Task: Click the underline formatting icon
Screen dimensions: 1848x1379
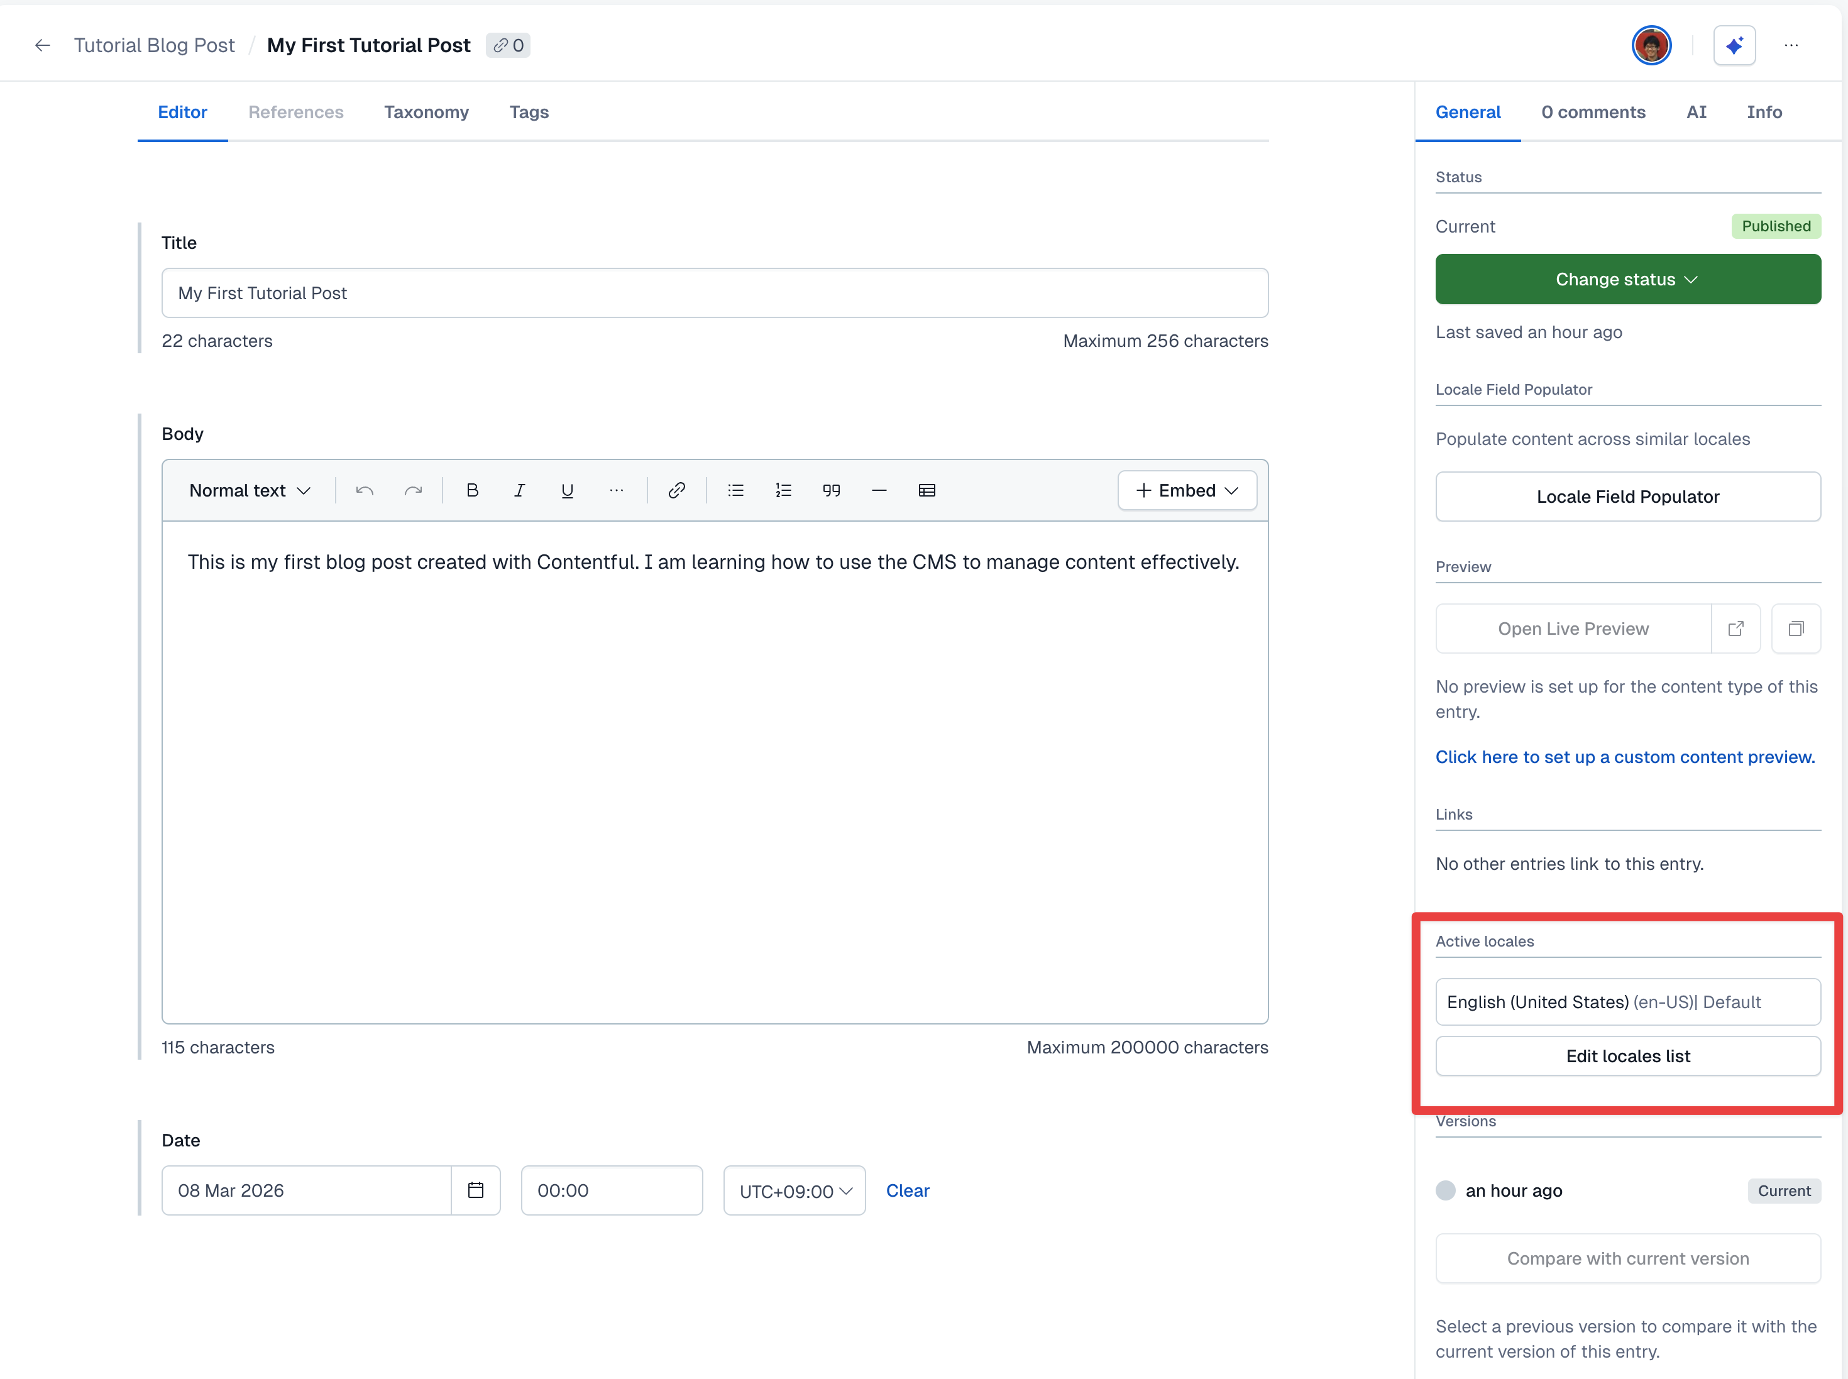Action: click(x=567, y=490)
